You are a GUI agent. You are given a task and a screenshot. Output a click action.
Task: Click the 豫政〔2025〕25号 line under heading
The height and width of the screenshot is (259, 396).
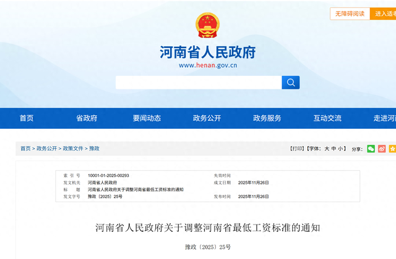point(208,247)
